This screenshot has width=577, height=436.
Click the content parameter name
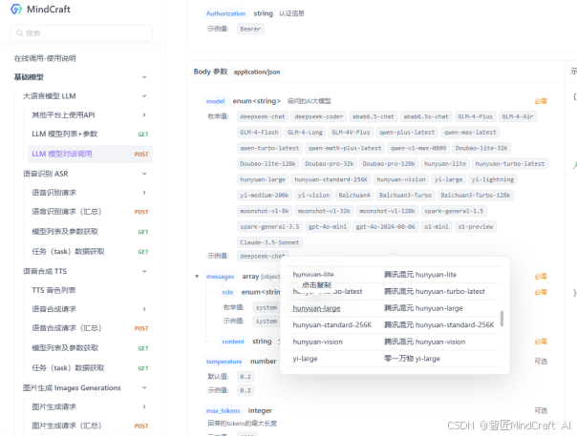(233, 342)
